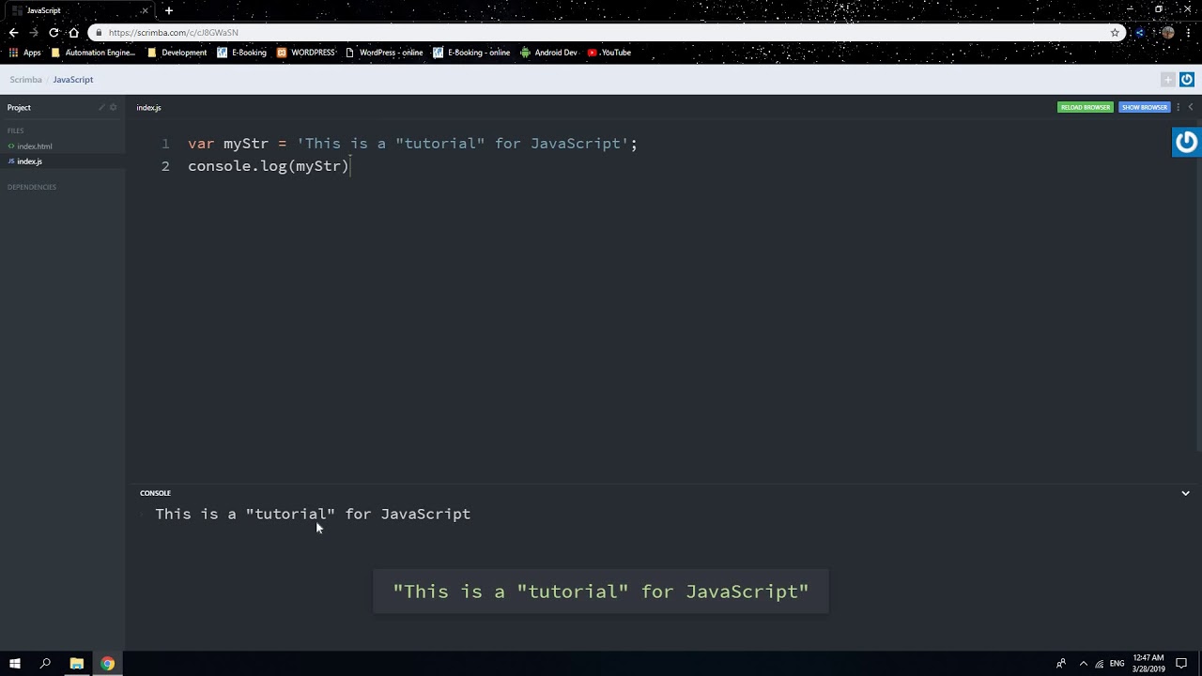Click the browser back arrow
1202x676 pixels.
(13, 32)
